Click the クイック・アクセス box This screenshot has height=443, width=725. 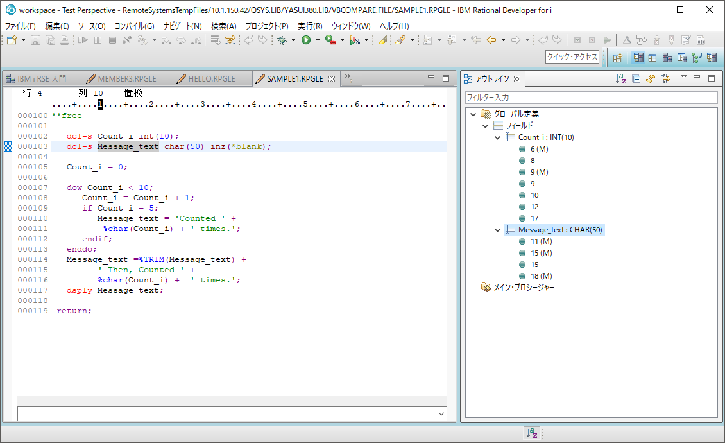click(x=572, y=57)
